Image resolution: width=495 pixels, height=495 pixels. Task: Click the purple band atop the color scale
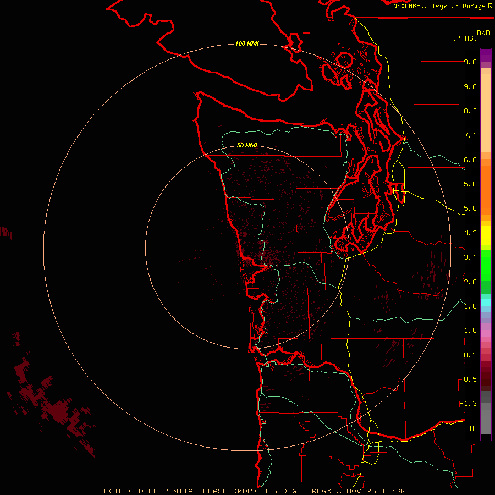pyautogui.click(x=486, y=55)
